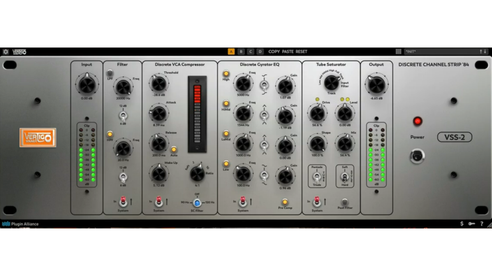Click the LPF Freq knob at 20000 Hz
The height and width of the screenshot is (276, 492).
123,87
